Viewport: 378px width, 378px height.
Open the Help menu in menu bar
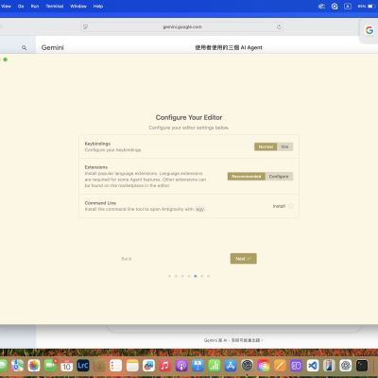pos(98,6)
